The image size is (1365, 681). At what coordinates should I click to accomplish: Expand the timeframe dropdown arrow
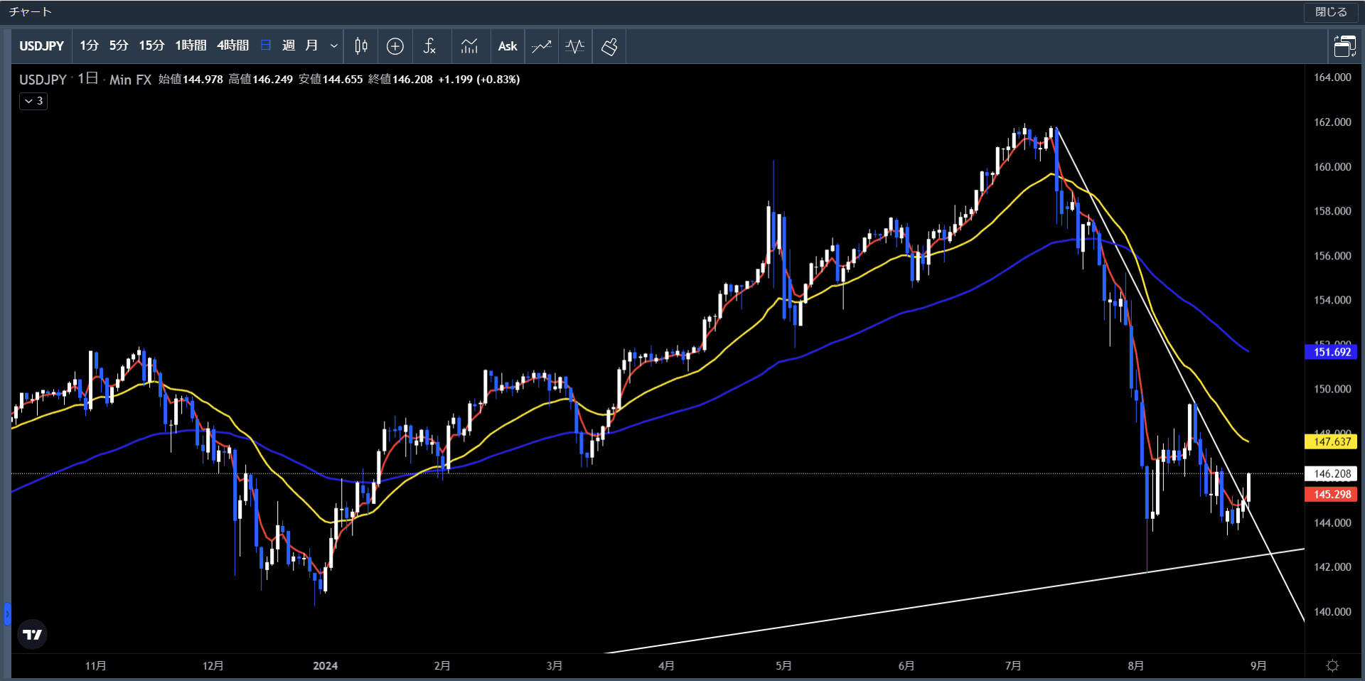[333, 46]
